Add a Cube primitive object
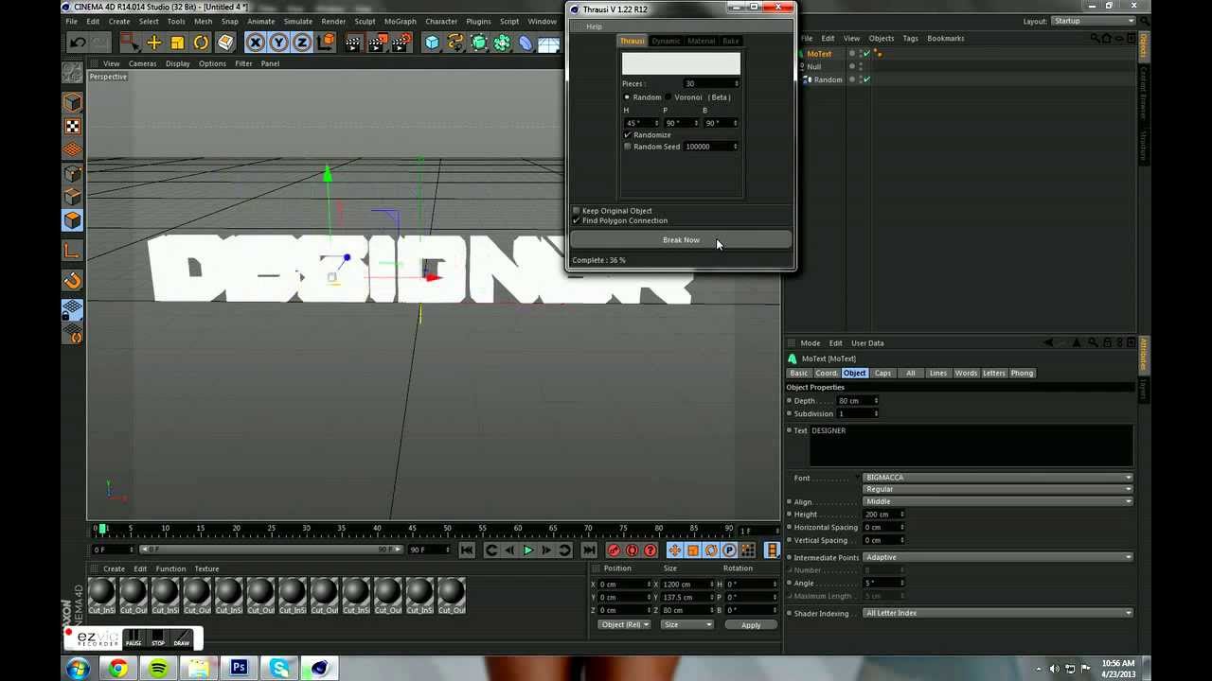The width and height of the screenshot is (1212, 681). coord(432,43)
